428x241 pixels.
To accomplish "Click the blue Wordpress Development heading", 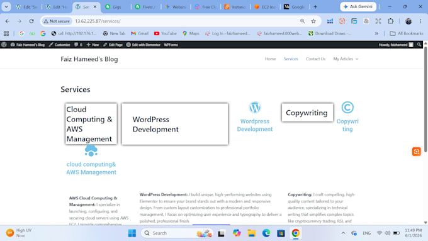I will pyautogui.click(x=255, y=125).
